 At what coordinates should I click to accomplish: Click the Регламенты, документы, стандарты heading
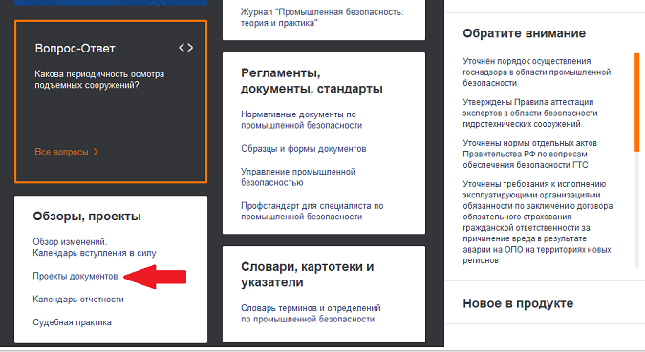312,80
